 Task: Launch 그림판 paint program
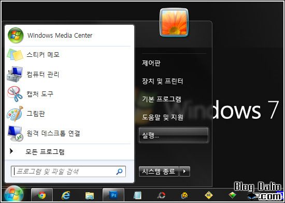[69, 114]
